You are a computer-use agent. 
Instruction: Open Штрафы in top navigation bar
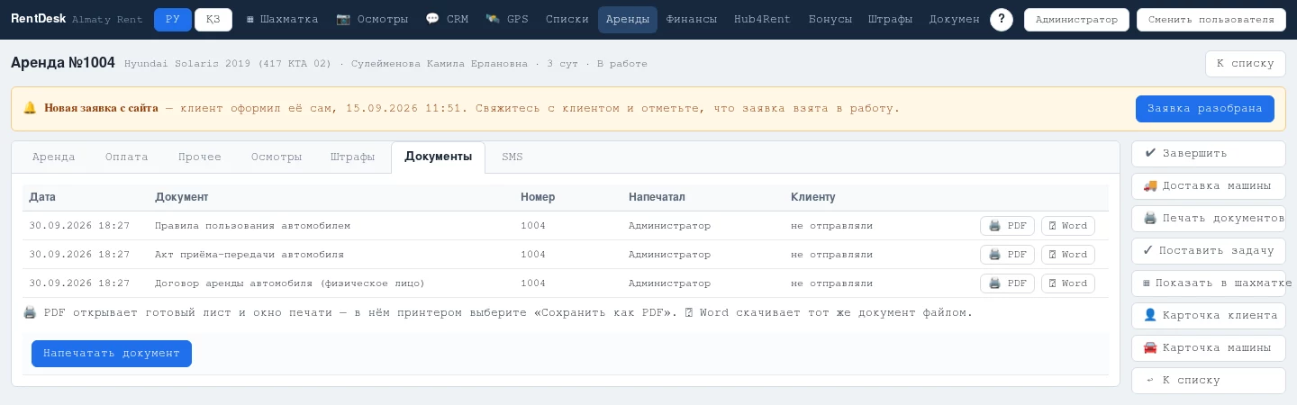890,20
